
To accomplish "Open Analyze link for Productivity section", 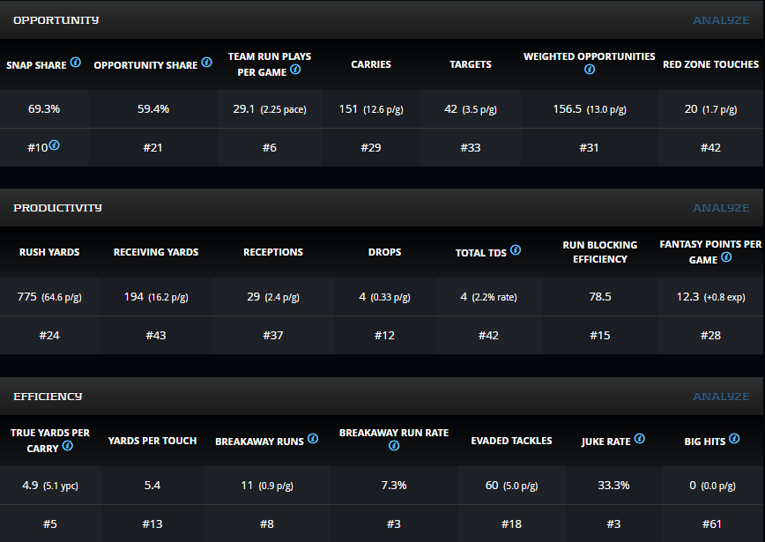I will point(720,208).
